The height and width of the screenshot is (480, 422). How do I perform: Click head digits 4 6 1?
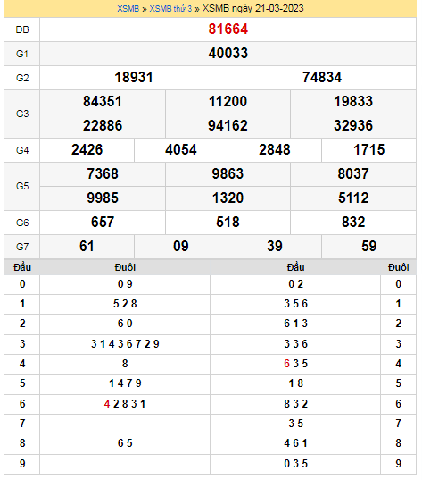(296, 443)
